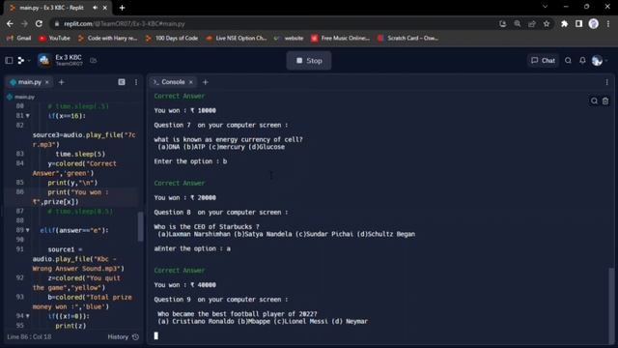Add a new tab next to main.py
This screenshot has width=618, height=348.
coord(62,82)
